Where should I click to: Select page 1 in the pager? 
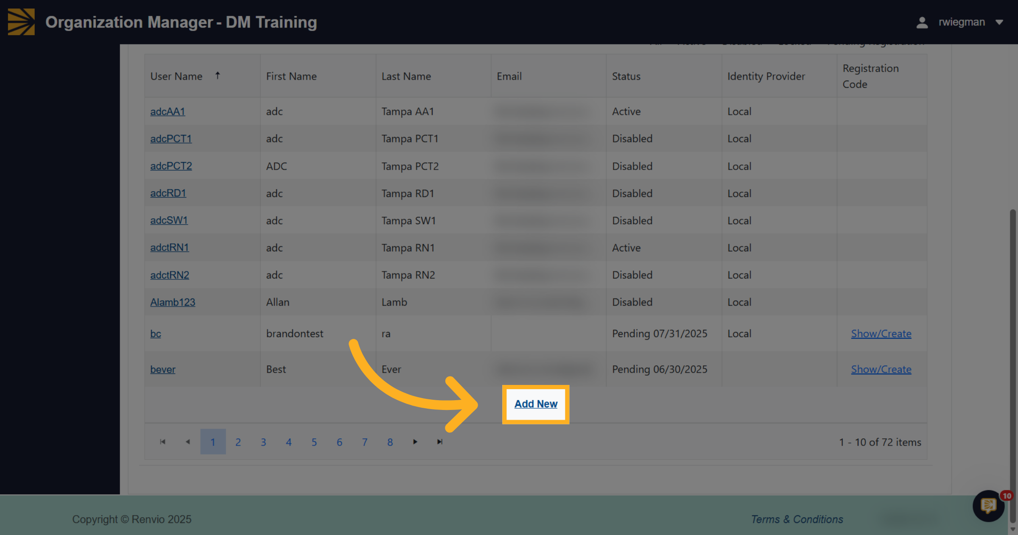[213, 442]
